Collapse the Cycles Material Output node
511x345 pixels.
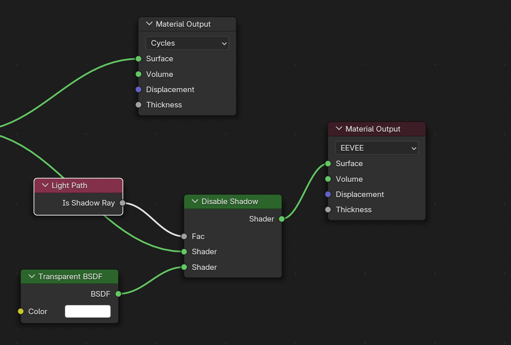click(150, 24)
